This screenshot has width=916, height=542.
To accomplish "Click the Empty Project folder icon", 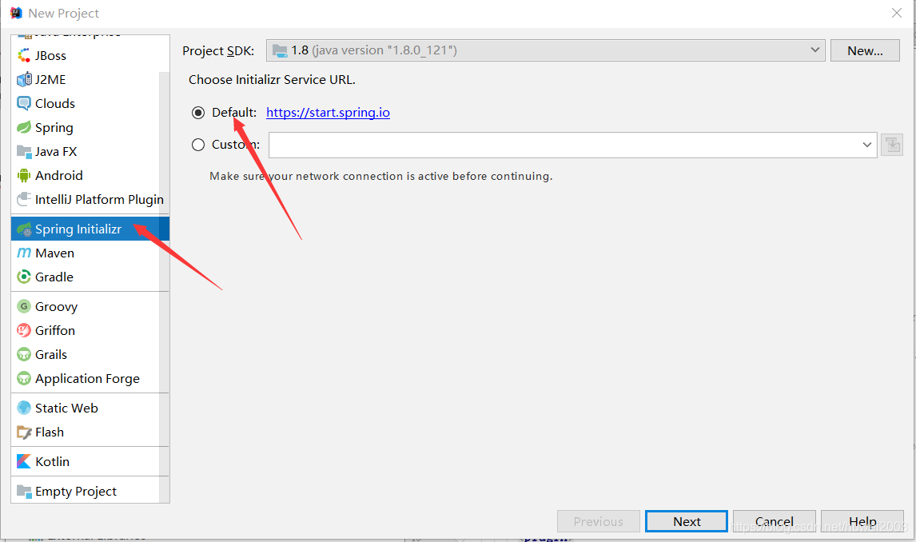I will pyautogui.click(x=24, y=491).
